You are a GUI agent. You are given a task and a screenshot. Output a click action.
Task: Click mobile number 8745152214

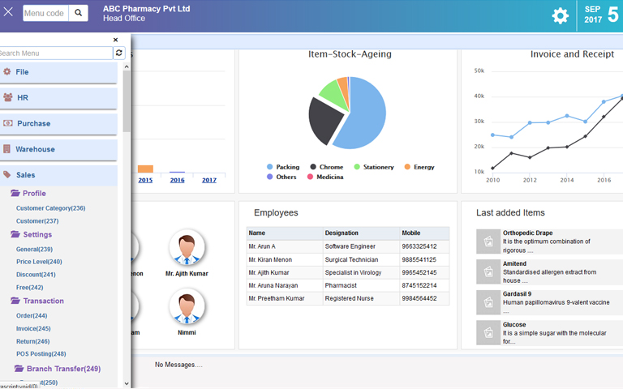(419, 285)
